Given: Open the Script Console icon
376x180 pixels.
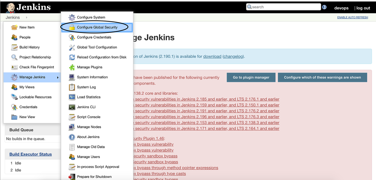Looking at the screenshot, I should (x=71, y=117).
